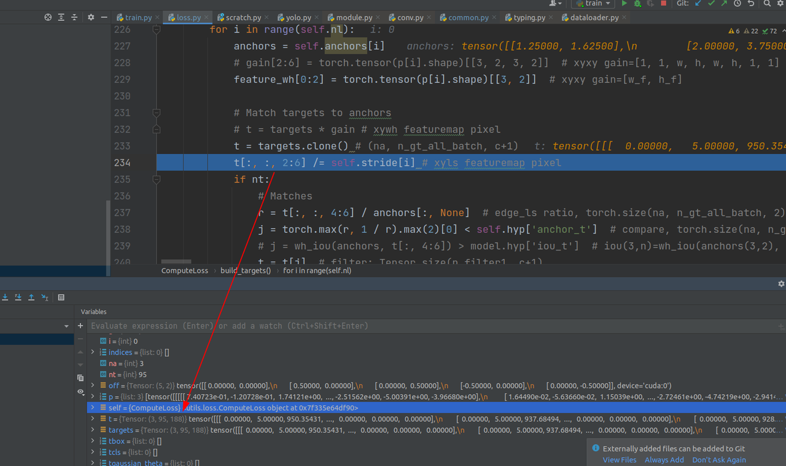Switch to the conv.py tab

click(x=410, y=18)
